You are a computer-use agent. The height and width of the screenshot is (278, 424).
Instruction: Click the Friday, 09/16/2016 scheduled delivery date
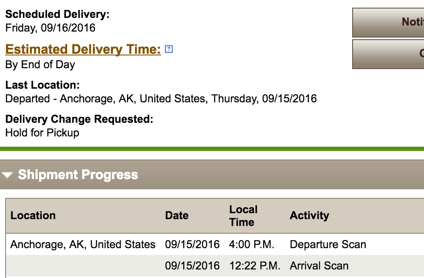coord(50,28)
